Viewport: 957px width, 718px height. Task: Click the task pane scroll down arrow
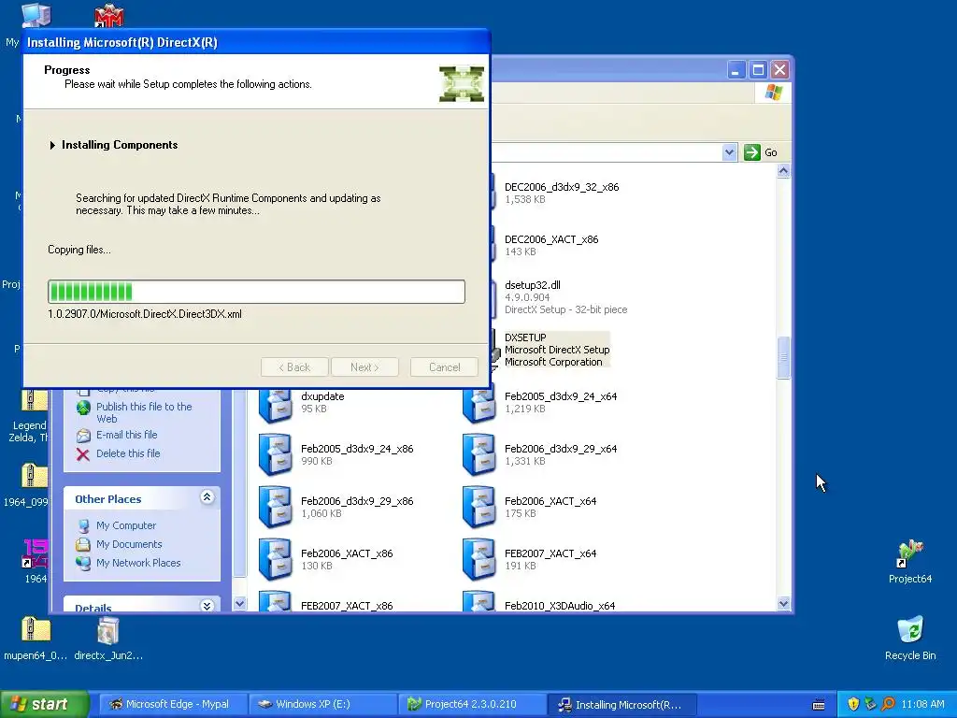click(x=239, y=603)
